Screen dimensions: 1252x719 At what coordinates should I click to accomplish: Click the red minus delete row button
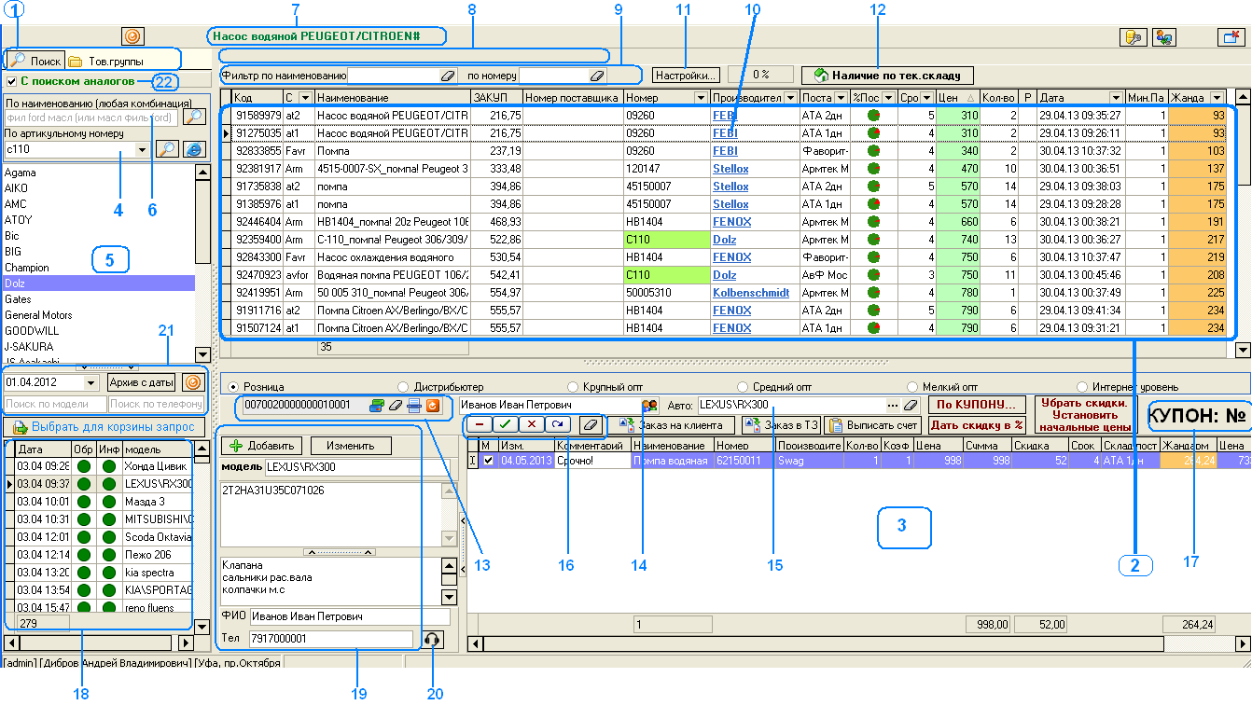pos(479,424)
